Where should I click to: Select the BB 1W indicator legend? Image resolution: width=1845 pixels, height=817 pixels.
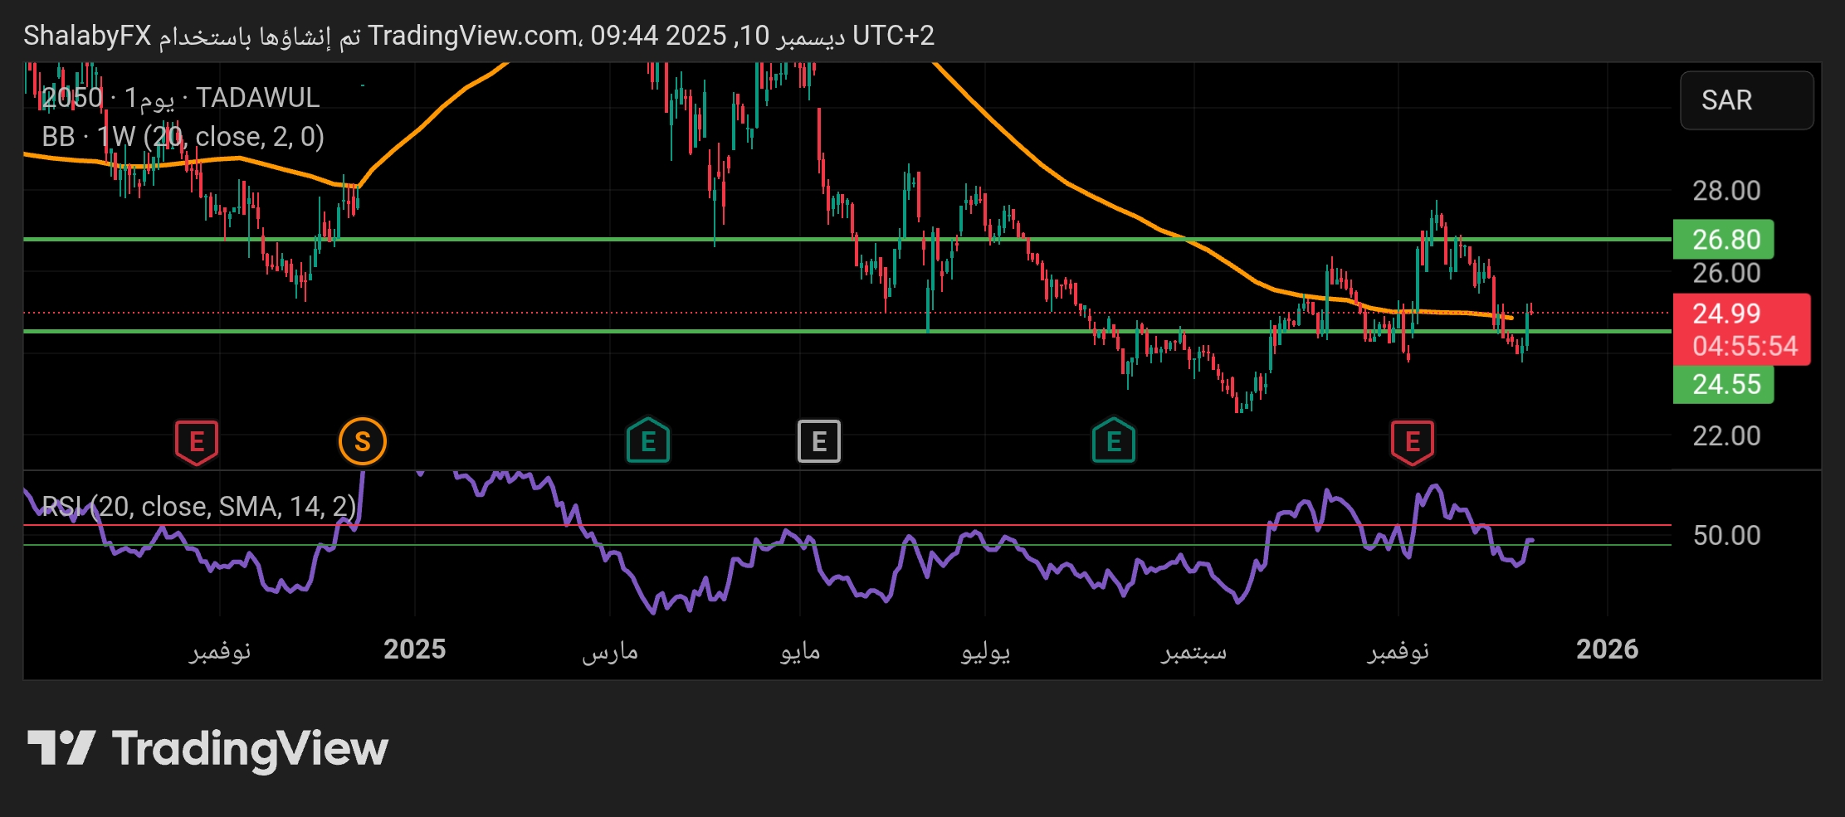(x=183, y=136)
